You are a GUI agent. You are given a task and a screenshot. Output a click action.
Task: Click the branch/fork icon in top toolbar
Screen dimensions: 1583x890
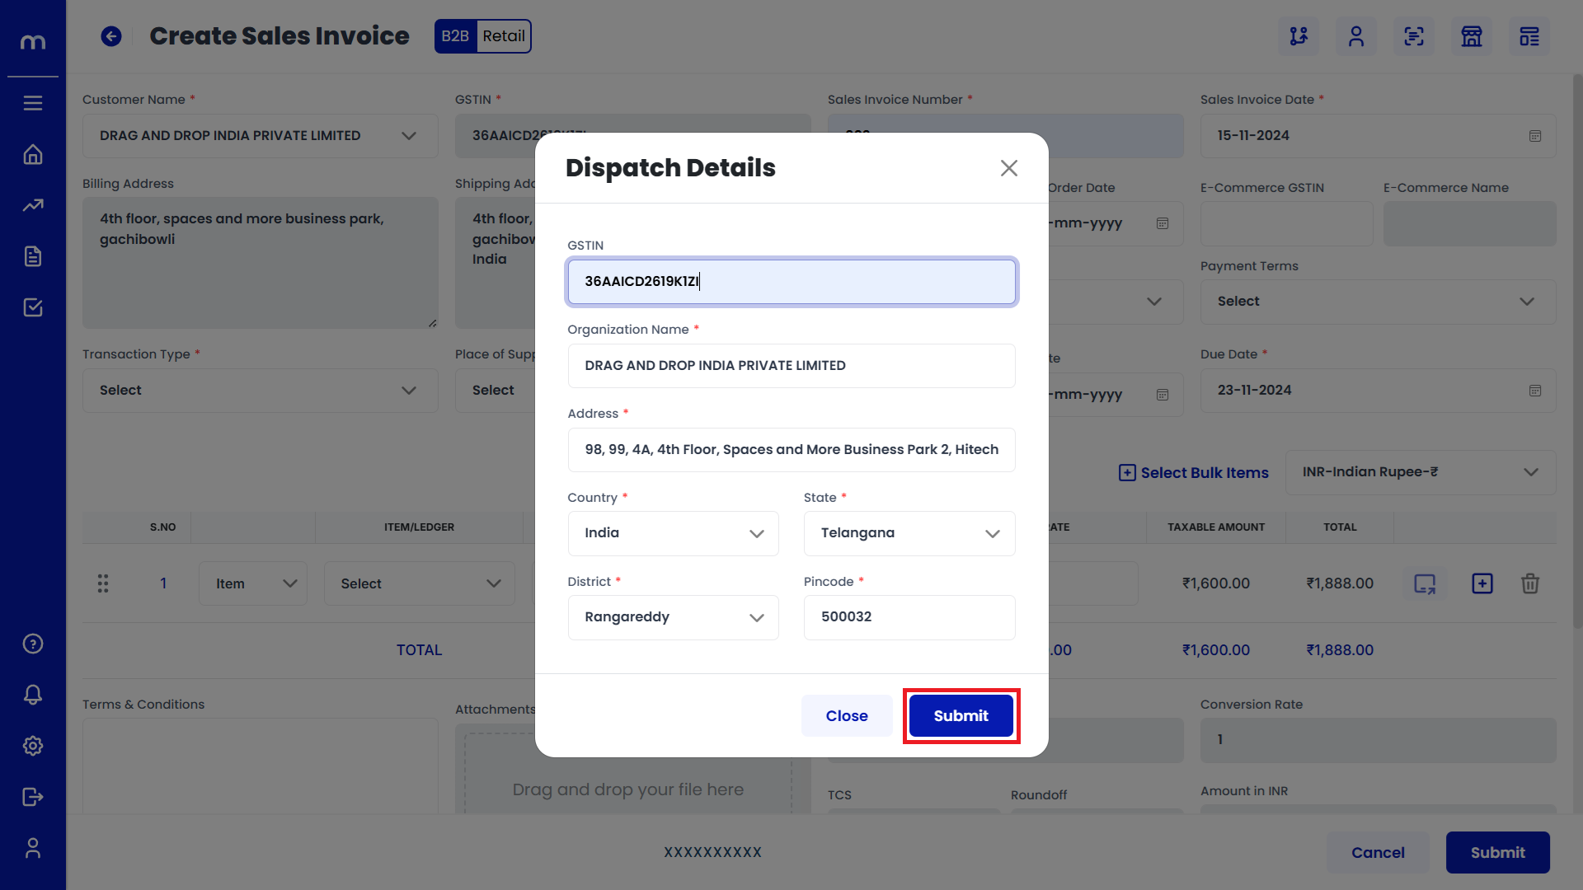1299,36
